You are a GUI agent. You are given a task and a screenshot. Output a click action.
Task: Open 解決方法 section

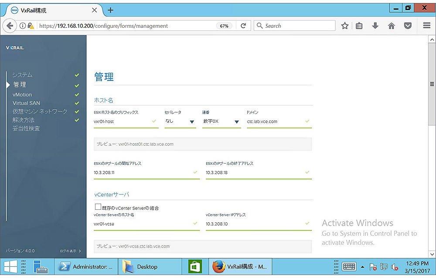24,120
